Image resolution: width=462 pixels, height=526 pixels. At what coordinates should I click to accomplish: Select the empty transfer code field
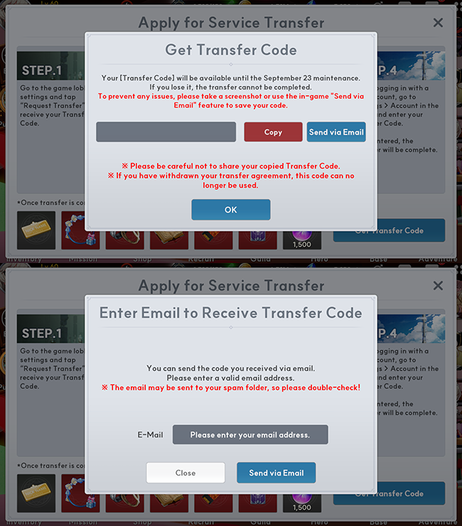[x=166, y=131]
